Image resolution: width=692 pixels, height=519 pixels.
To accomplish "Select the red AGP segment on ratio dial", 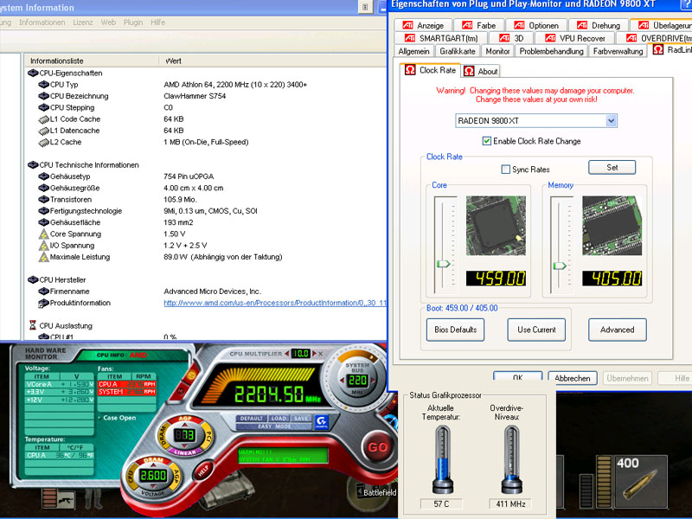I will [184, 419].
